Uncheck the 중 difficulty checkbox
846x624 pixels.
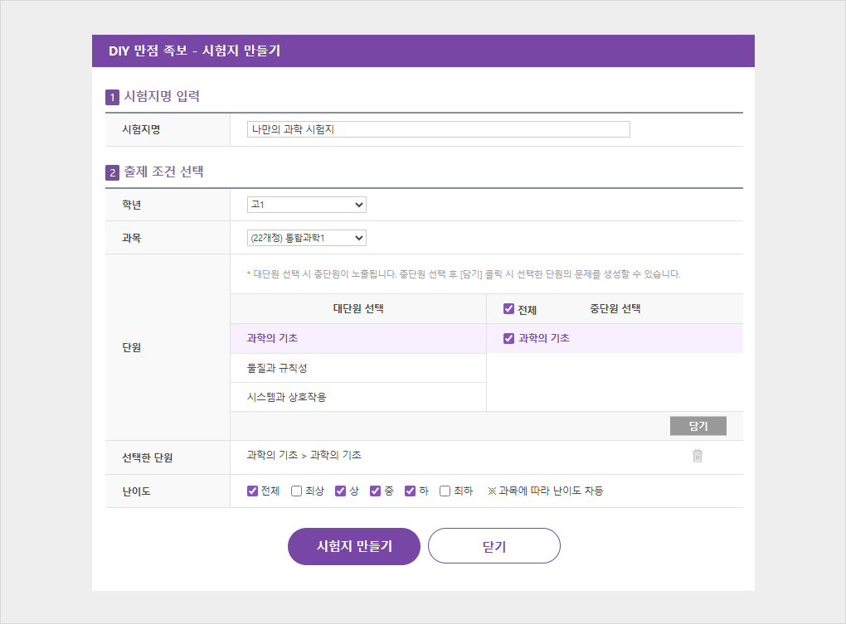click(375, 491)
